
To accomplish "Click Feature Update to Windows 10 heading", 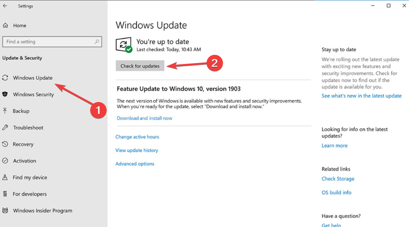I will (179, 89).
